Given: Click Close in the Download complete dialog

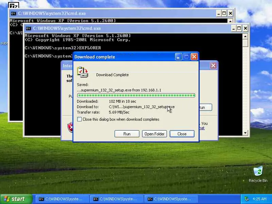Looking at the screenshot, I should pyautogui.click(x=182, y=134).
